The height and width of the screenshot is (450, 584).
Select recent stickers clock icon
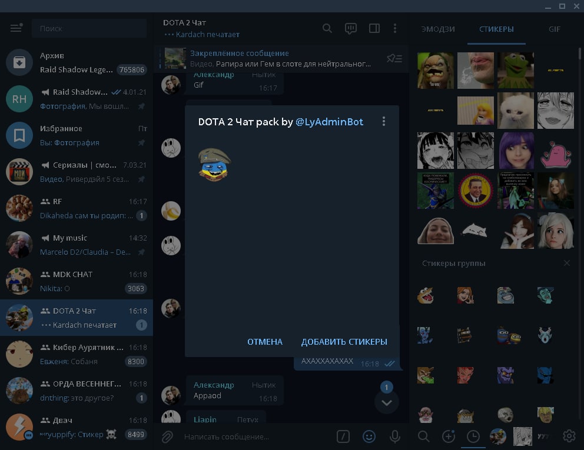tap(473, 436)
